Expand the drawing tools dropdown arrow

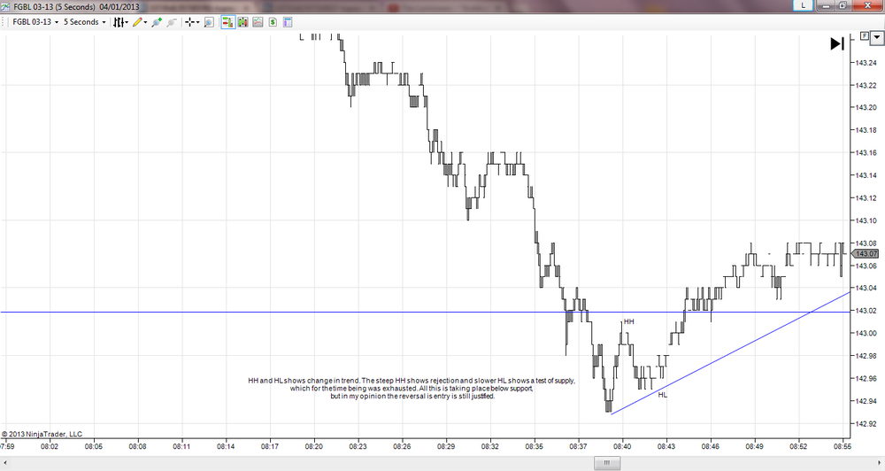point(146,22)
